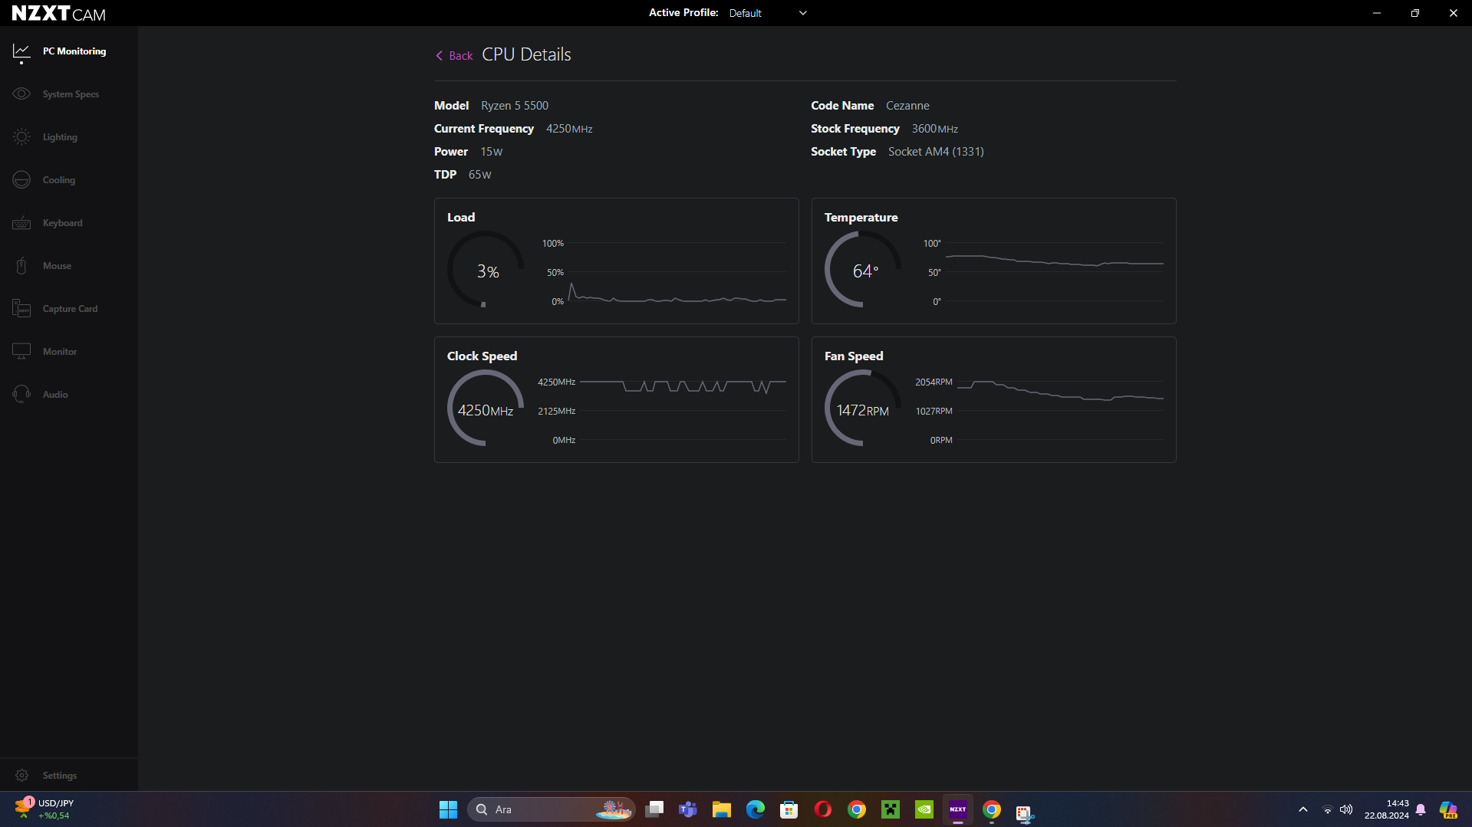Select the "Socket AM4 (1331)" text
The width and height of the screenshot is (1472, 827).
(x=936, y=152)
